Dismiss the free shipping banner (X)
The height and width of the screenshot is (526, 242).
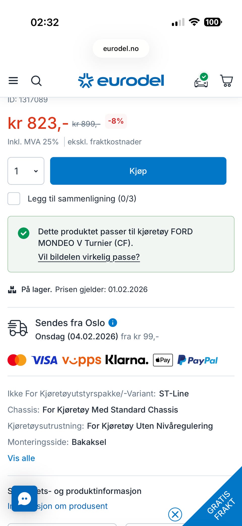pos(175,514)
